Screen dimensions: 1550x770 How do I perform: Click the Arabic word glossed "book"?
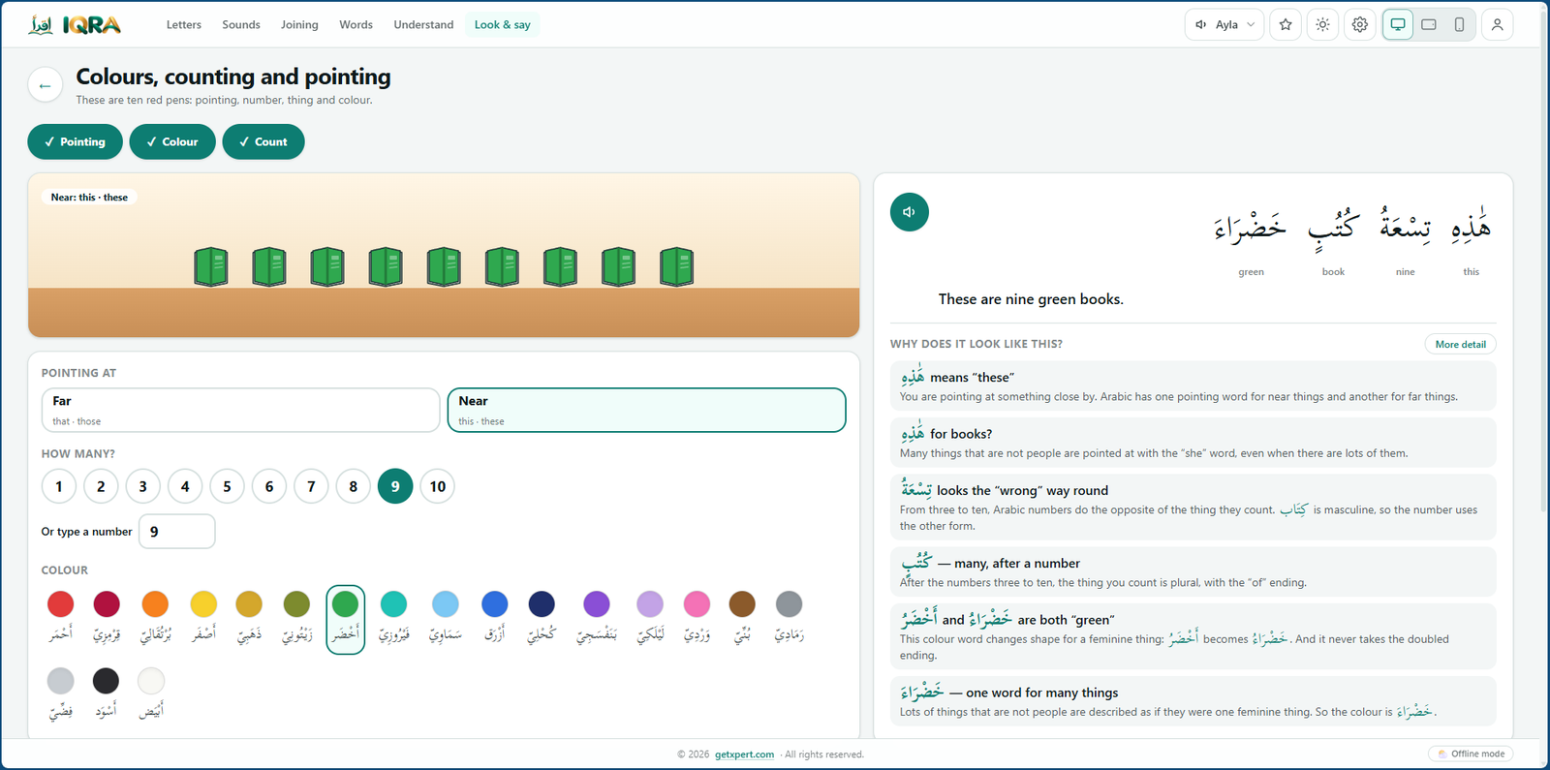pos(1333,229)
